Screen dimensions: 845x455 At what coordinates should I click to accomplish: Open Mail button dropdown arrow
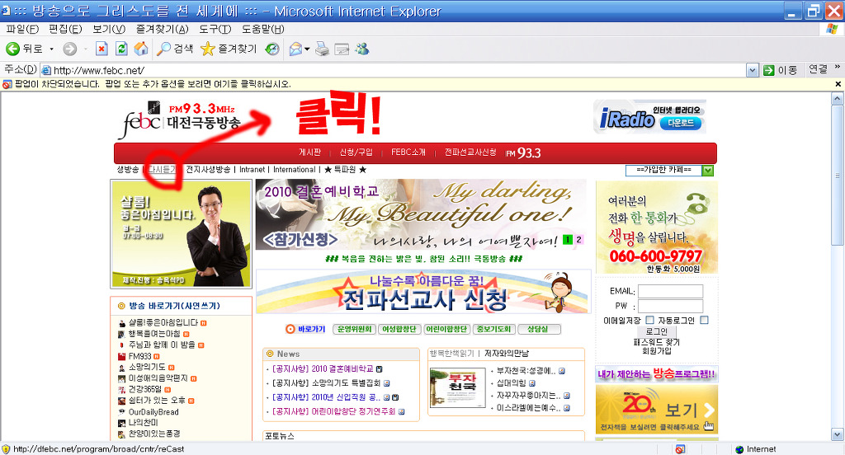click(307, 49)
